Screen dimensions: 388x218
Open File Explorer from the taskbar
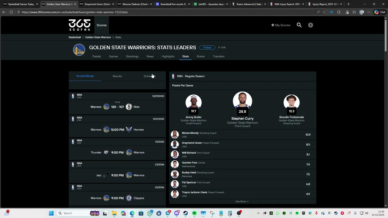point(114,213)
